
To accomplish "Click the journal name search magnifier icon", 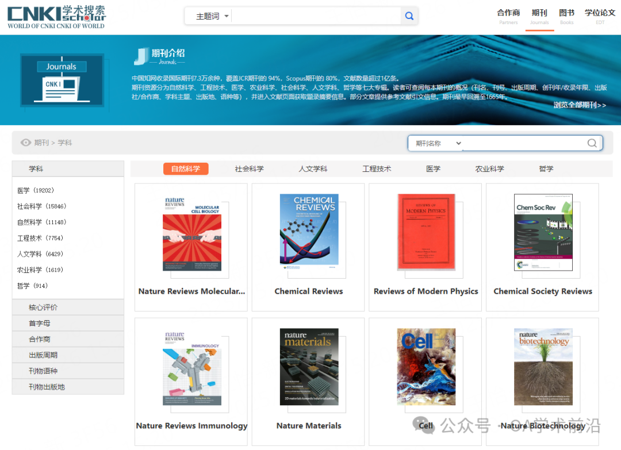I will (592, 143).
